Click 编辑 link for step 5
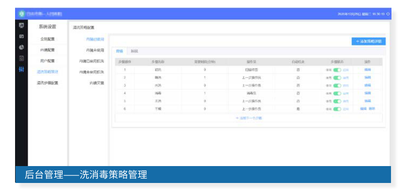This screenshot has width=407, height=190. (367, 101)
